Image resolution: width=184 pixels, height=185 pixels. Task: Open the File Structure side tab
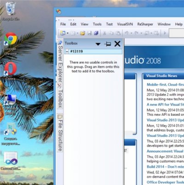(x=60, y=133)
